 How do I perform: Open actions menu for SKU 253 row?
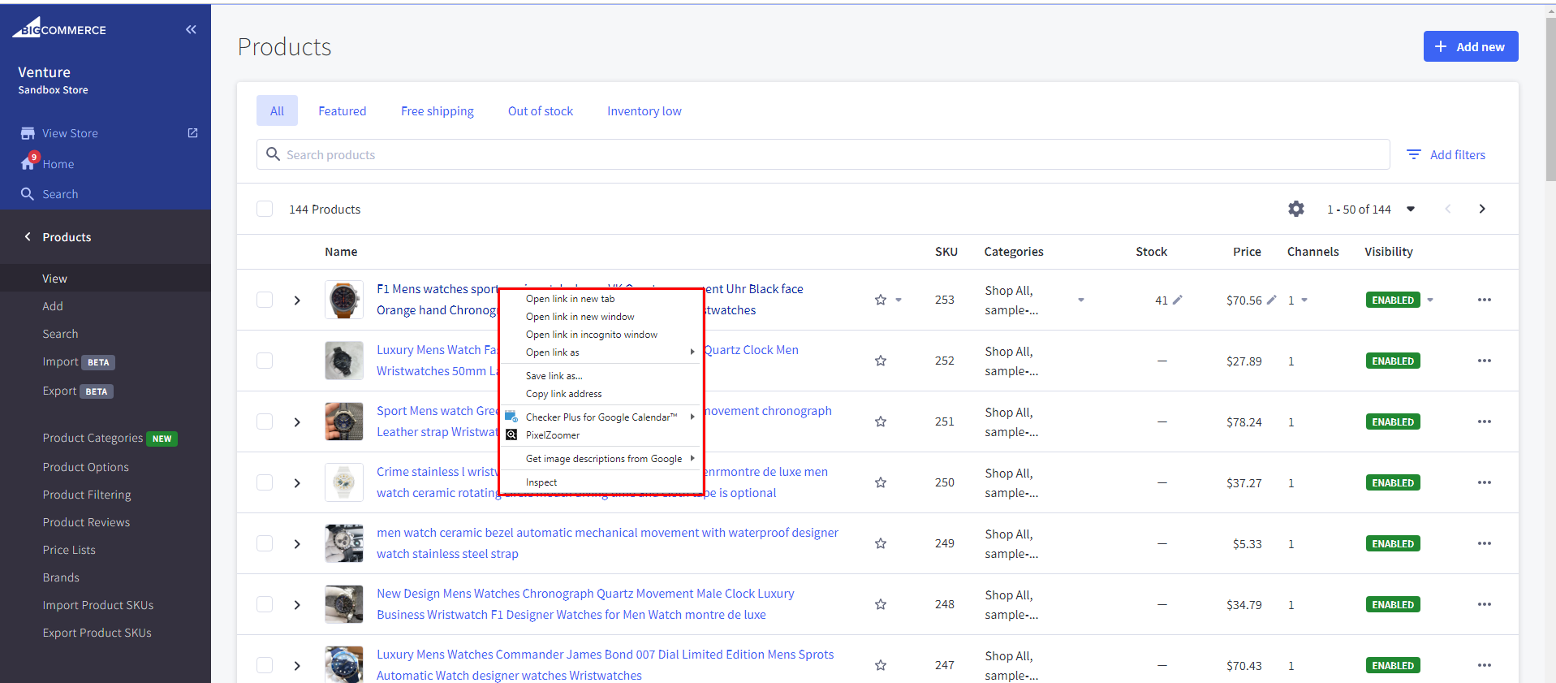[x=1485, y=300]
